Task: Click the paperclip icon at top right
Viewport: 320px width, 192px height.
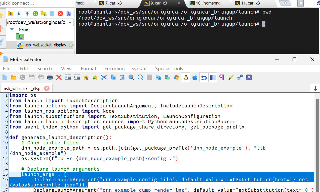Action: (318, 3)
